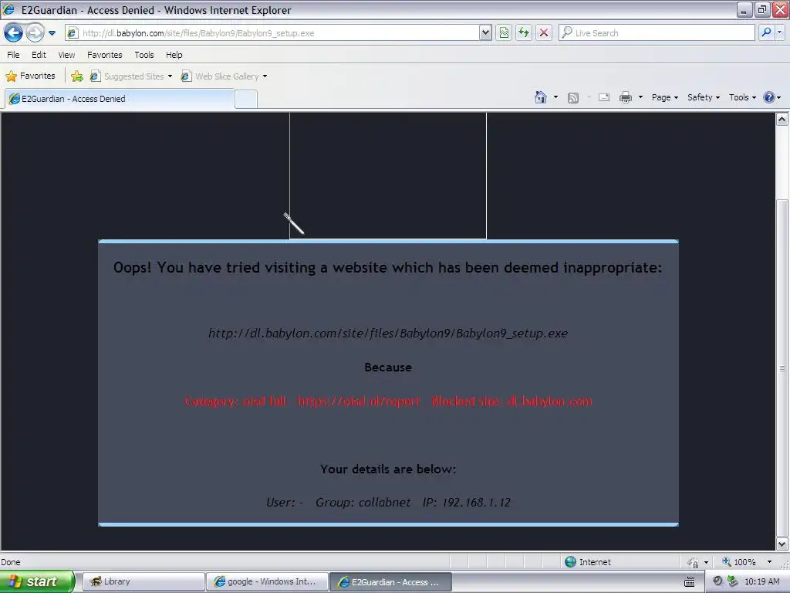Click the Group: collabnet details text
Viewport: 790px width, 593px height.
[363, 502]
